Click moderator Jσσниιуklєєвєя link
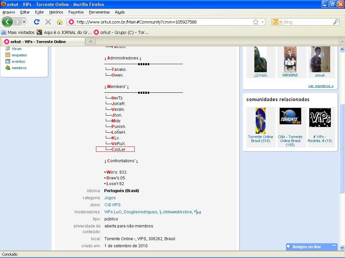Viewport: 345px width, 258px height. click(176, 212)
